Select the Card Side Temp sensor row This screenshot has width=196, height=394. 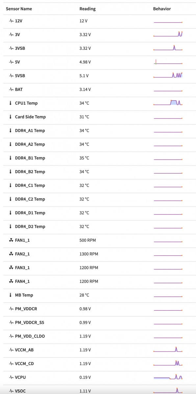pos(98,117)
